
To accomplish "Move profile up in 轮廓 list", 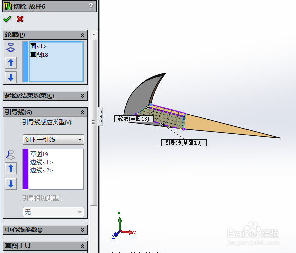I will tap(11, 63).
